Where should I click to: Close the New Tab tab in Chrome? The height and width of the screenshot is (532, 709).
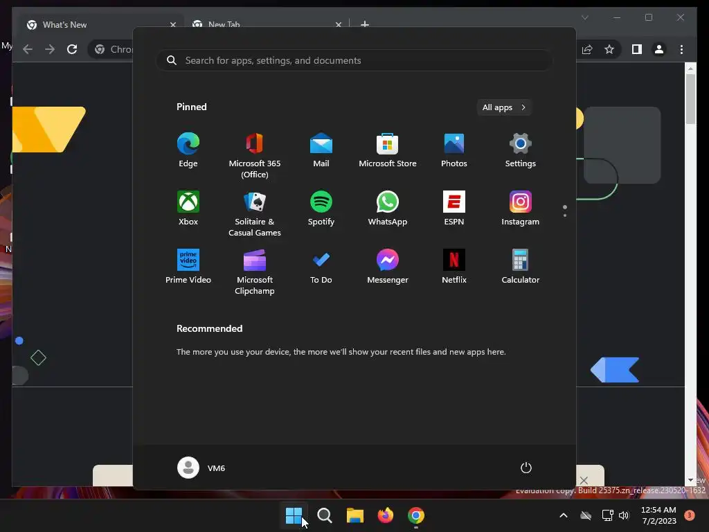[x=338, y=25]
